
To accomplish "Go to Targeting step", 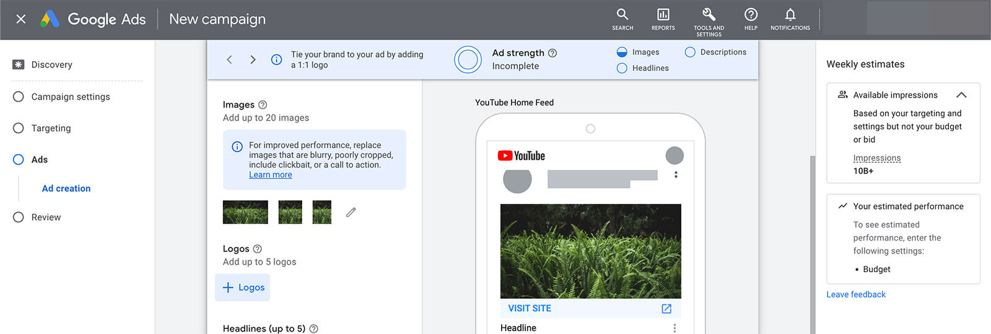I will 42,128.
